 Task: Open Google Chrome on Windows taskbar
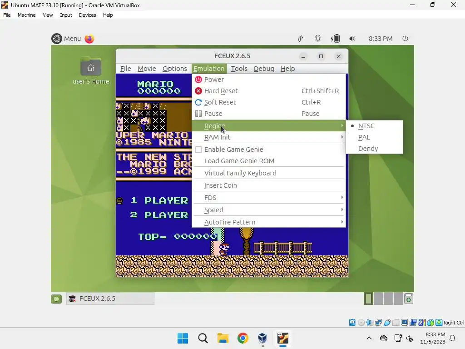(243, 338)
